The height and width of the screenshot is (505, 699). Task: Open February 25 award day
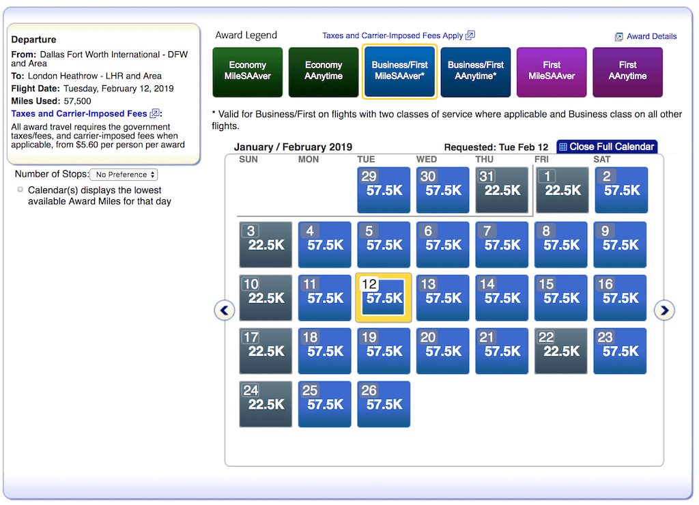(x=324, y=404)
